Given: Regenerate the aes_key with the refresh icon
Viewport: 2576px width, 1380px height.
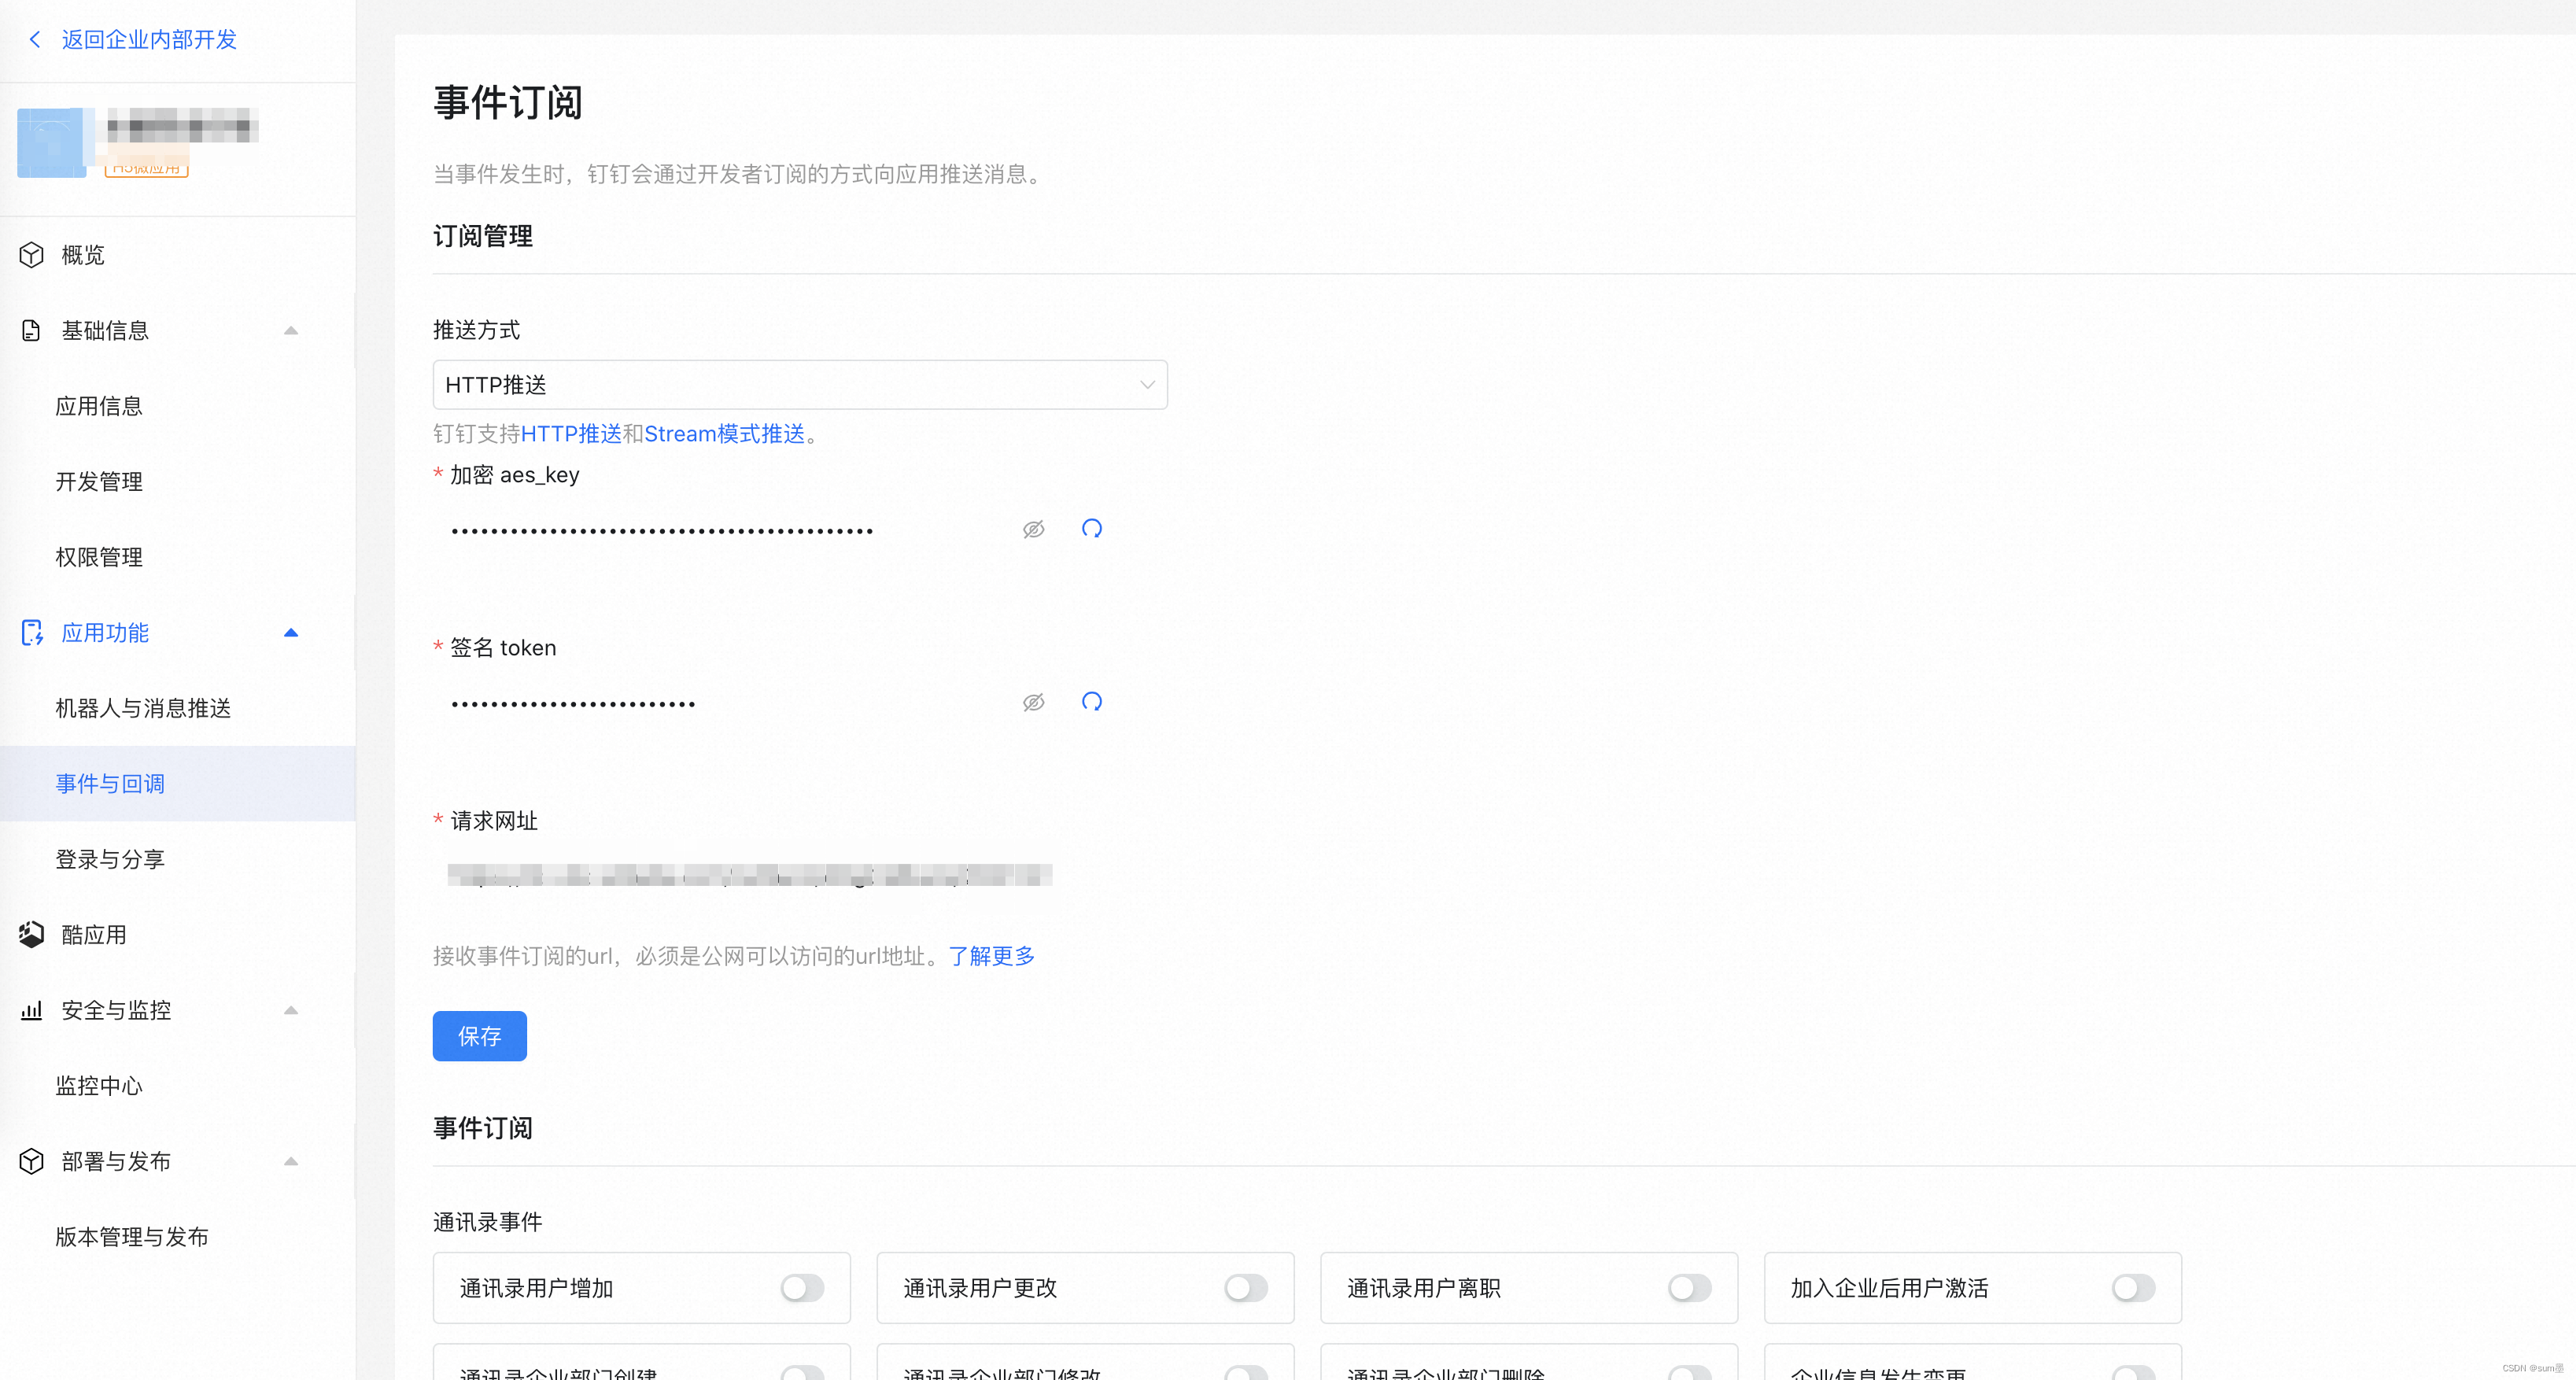Looking at the screenshot, I should click(1091, 529).
